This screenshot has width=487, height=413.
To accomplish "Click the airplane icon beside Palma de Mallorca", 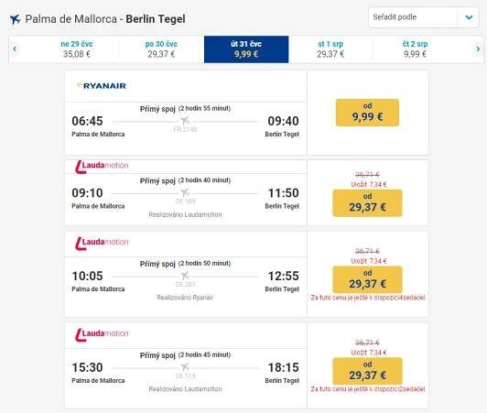I will pyautogui.click(x=15, y=19).
